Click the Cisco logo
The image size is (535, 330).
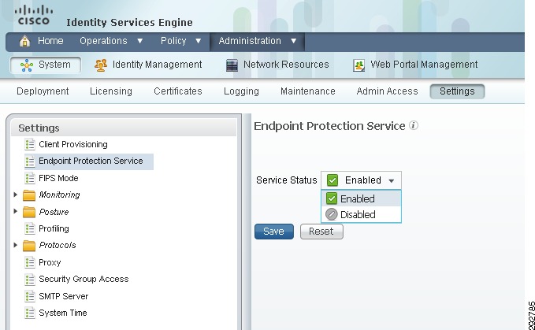(x=34, y=15)
